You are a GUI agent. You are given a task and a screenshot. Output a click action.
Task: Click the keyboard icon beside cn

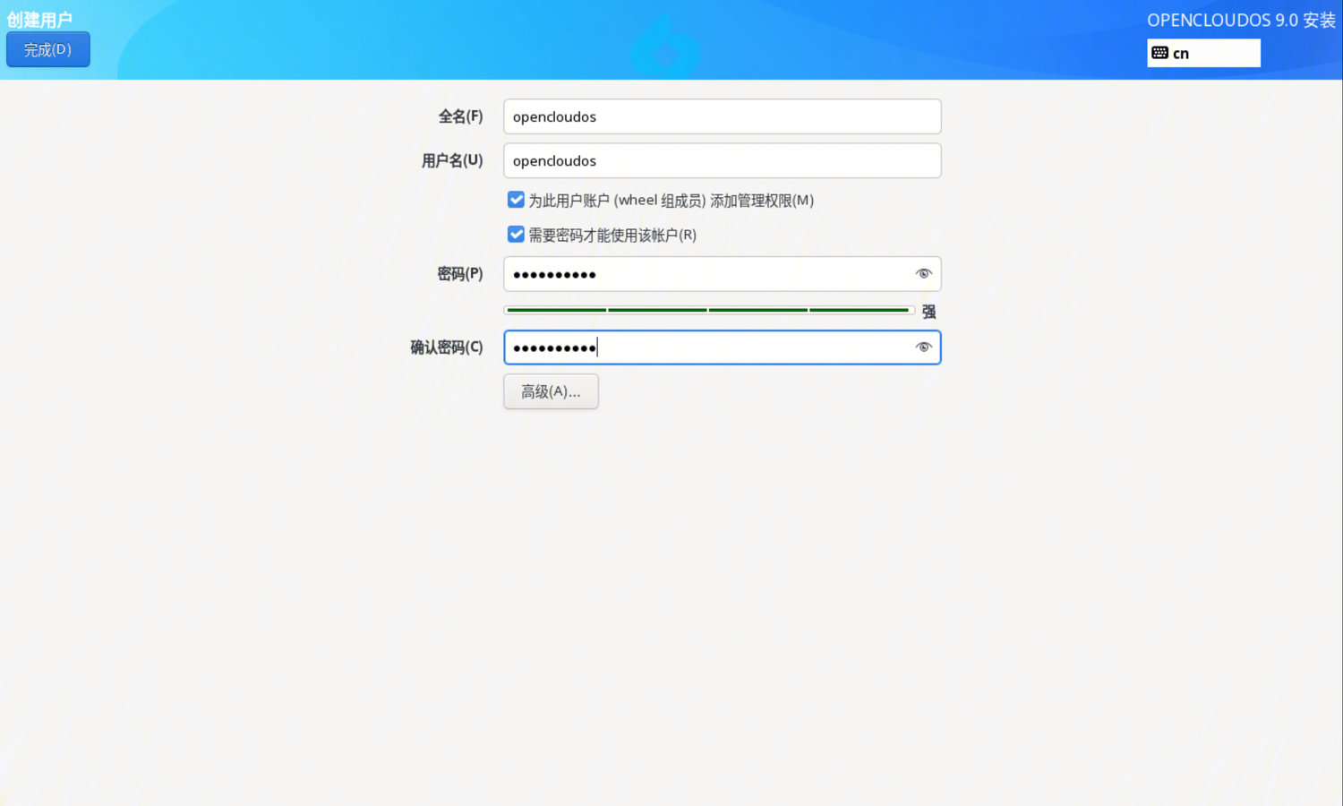(1159, 53)
